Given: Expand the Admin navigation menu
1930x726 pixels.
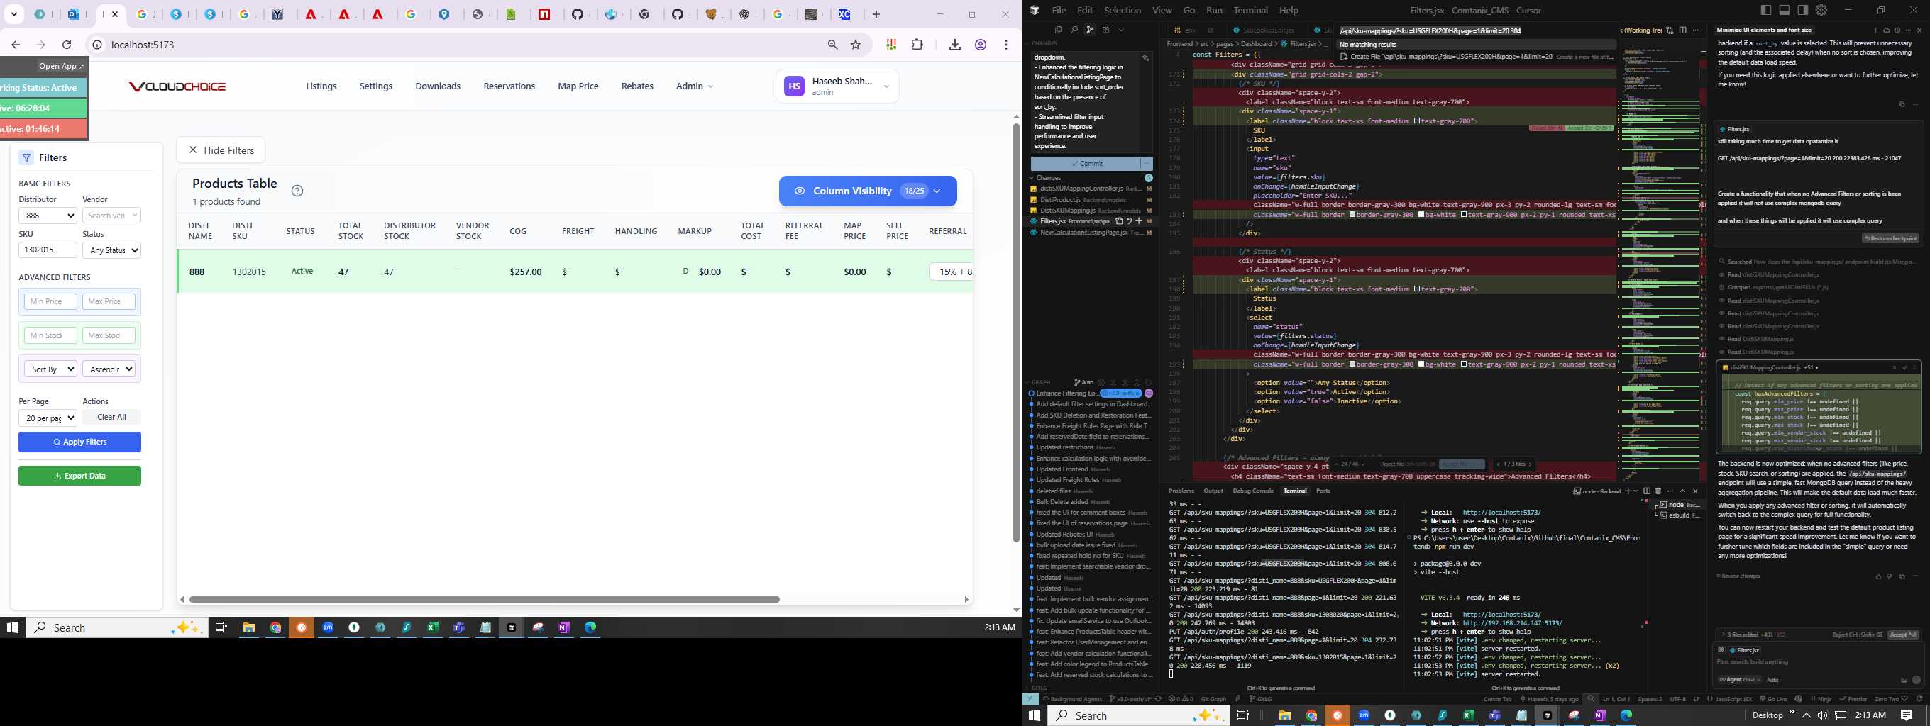Looking at the screenshot, I should pyautogui.click(x=694, y=86).
